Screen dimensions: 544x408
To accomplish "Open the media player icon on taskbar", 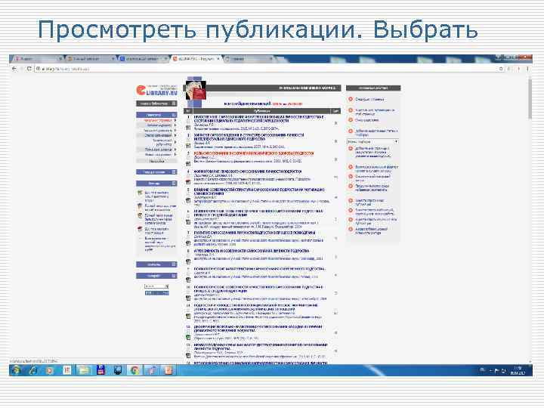I will click(x=50, y=370).
